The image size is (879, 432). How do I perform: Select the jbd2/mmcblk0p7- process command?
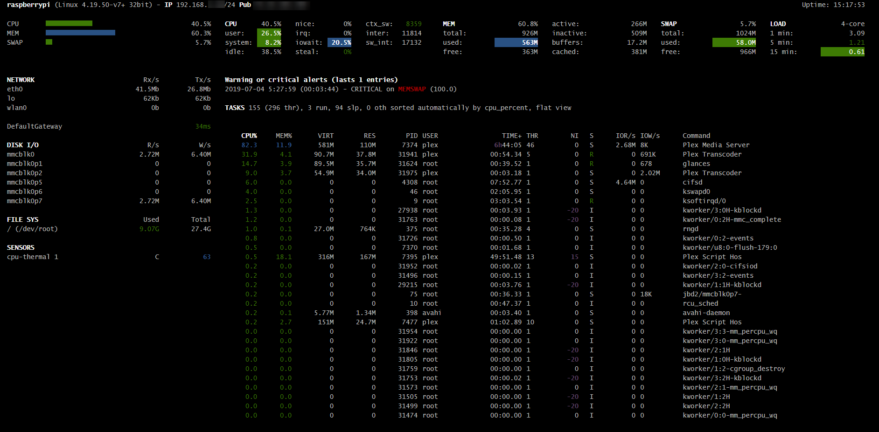(712, 294)
